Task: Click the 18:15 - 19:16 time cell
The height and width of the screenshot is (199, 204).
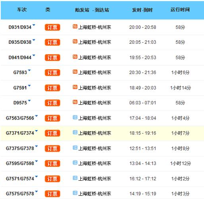Action: click(143, 133)
